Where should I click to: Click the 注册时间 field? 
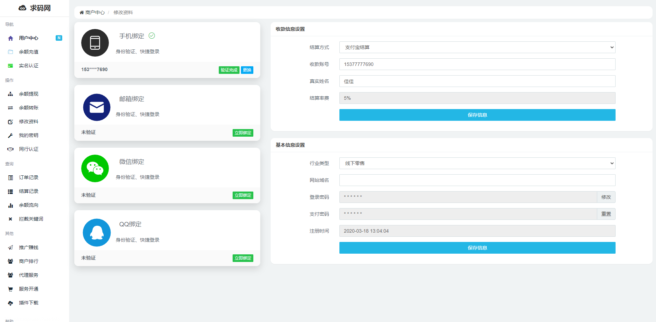coord(477,231)
